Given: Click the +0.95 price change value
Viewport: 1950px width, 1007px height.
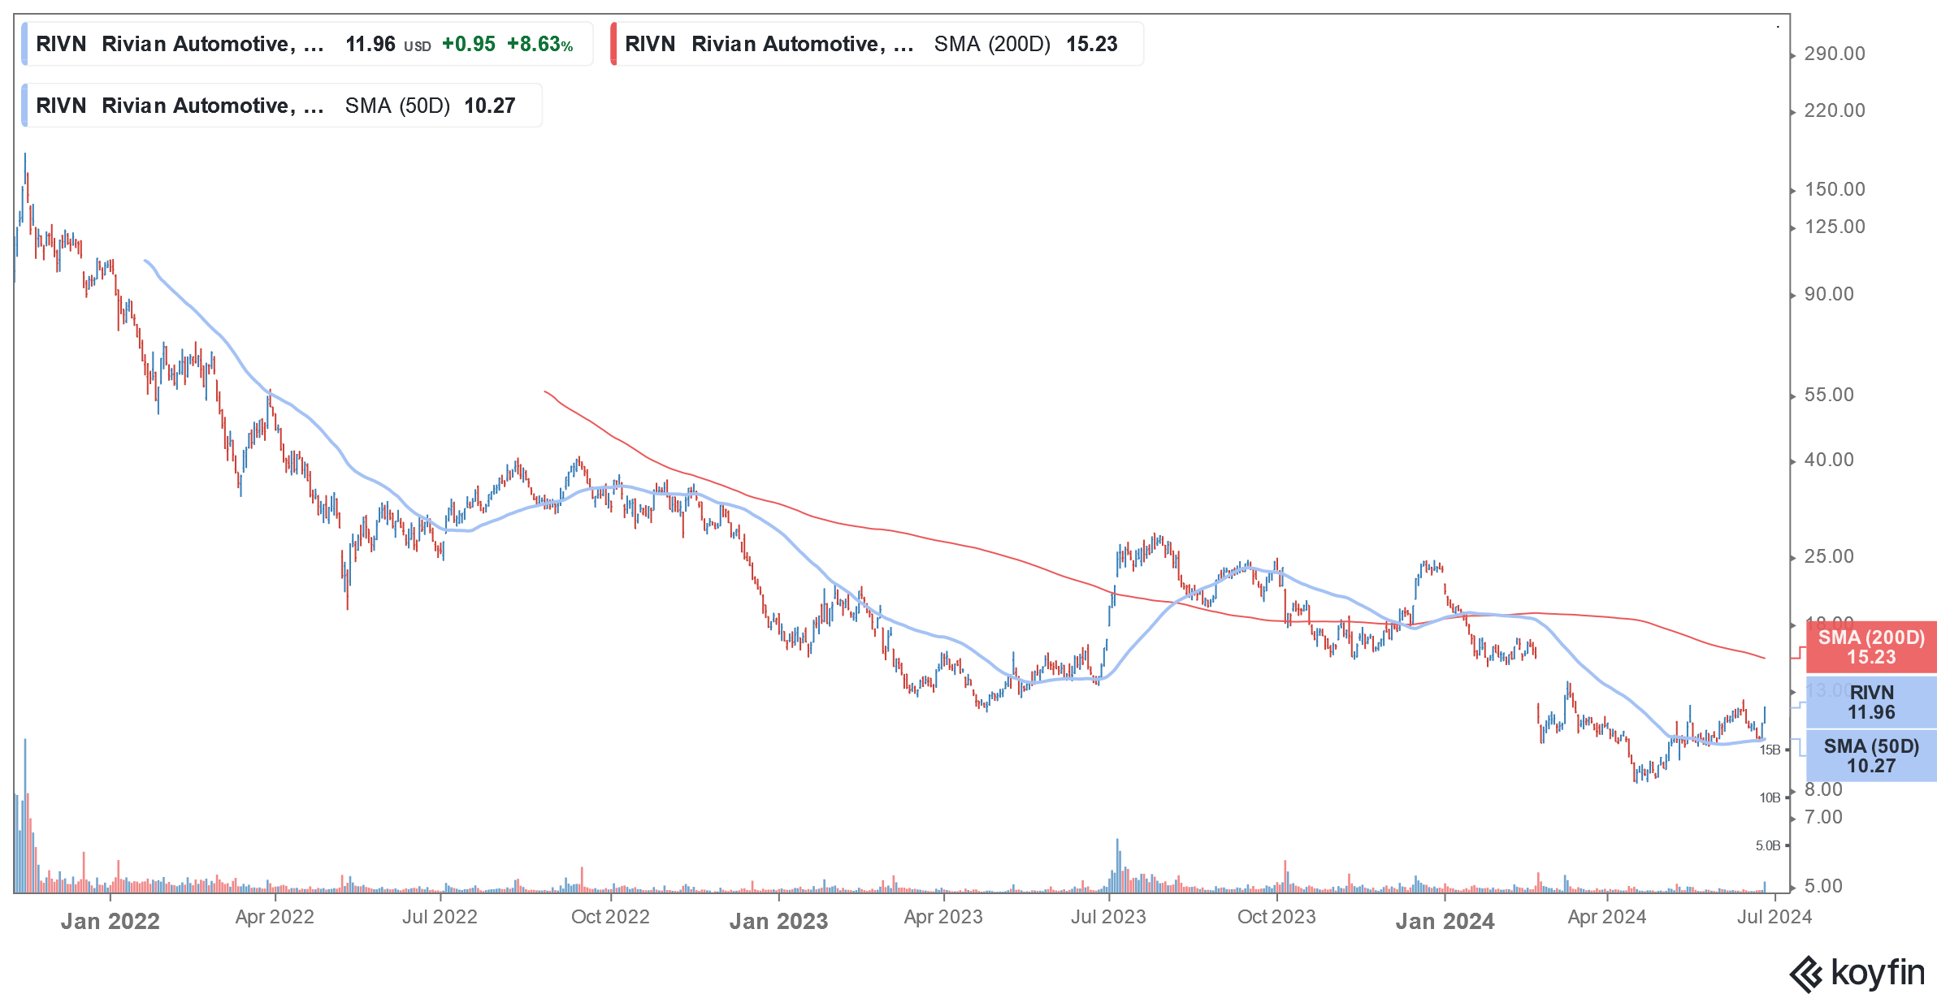Looking at the screenshot, I should pyautogui.click(x=468, y=44).
